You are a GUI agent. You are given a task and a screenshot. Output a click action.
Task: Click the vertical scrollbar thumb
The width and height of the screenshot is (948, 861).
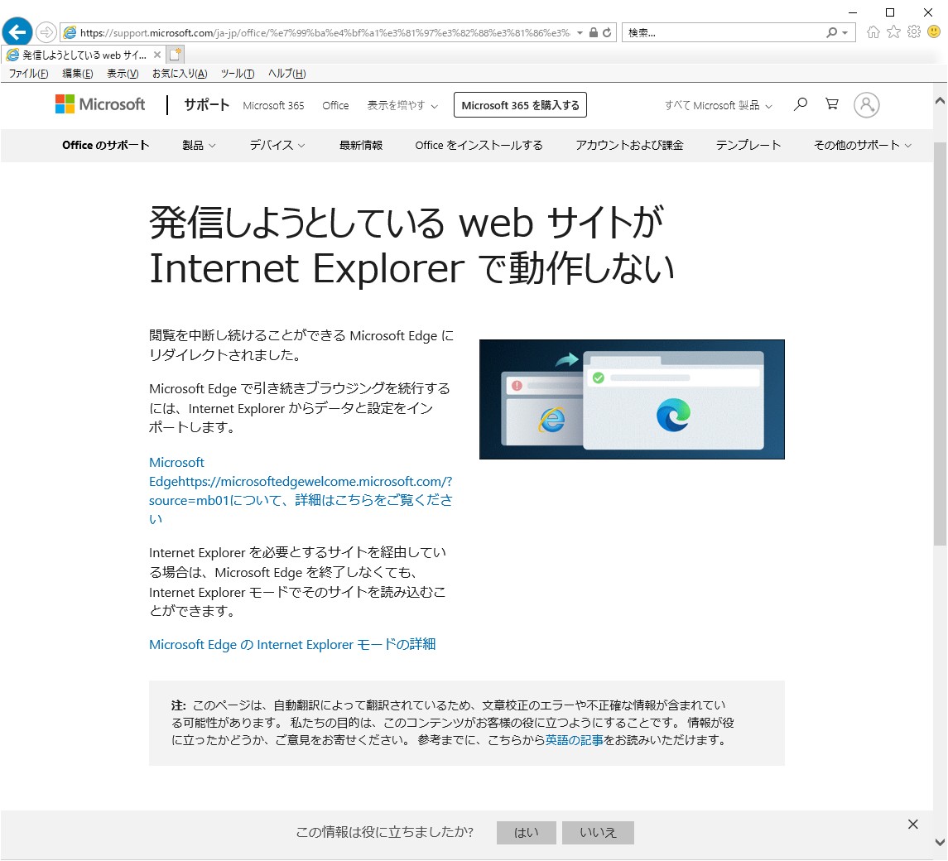coord(941,344)
